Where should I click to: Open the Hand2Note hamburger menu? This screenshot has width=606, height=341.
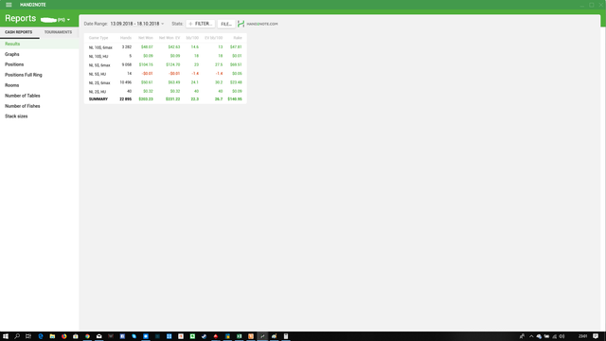click(x=9, y=5)
